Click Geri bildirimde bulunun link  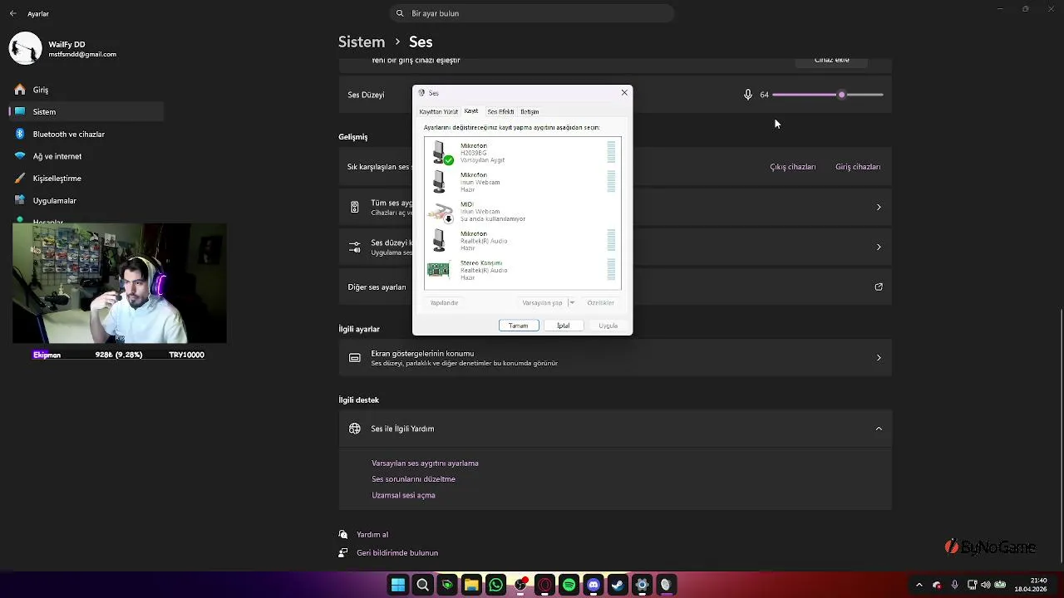pyautogui.click(x=397, y=553)
